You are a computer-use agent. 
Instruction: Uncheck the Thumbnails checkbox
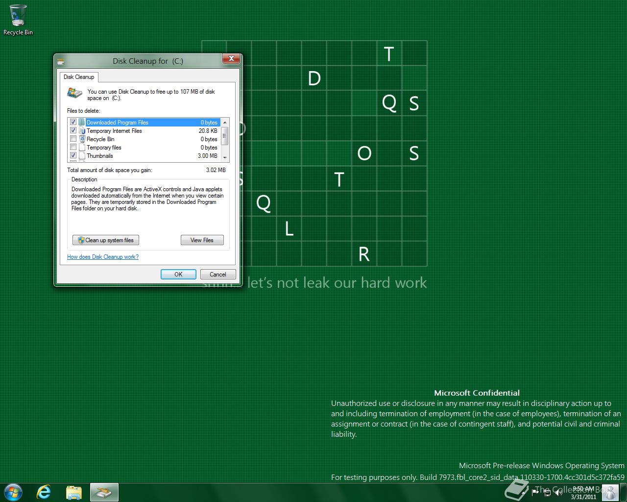click(x=73, y=155)
